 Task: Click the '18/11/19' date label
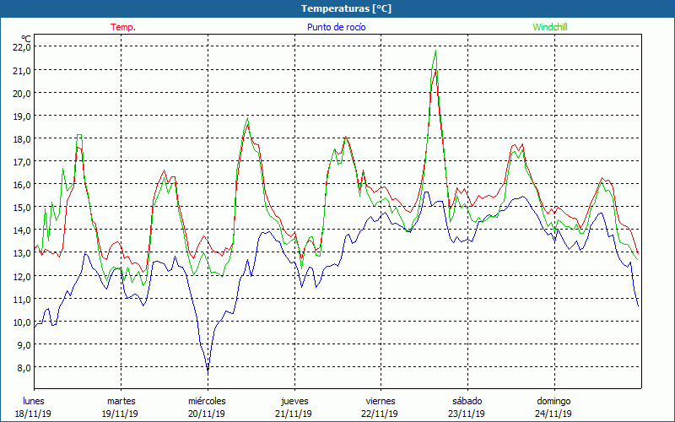click(33, 414)
